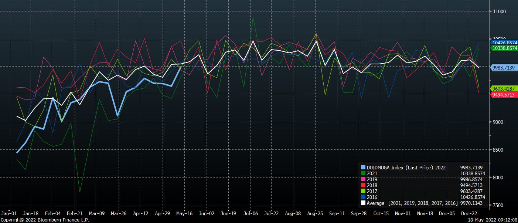Click the red 2018 legend swatch
518x223 pixels.
[363, 185]
